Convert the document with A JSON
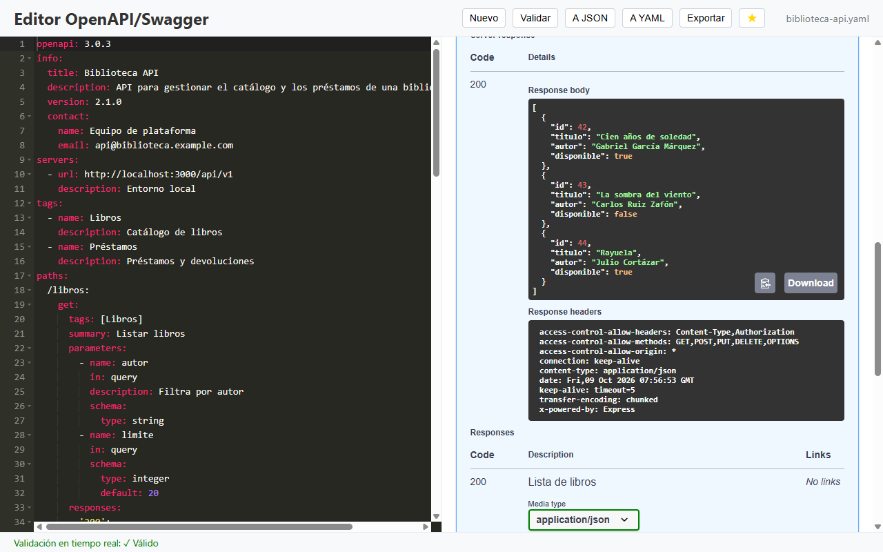This screenshot has width=883, height=552. coord(590,18)
